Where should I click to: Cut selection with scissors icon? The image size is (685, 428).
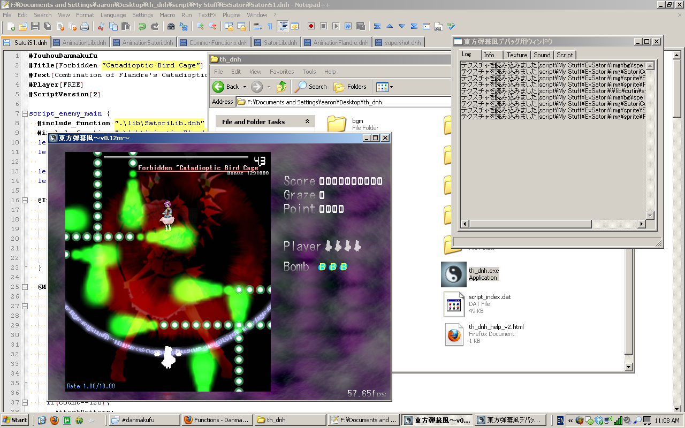tap(101, 26)
